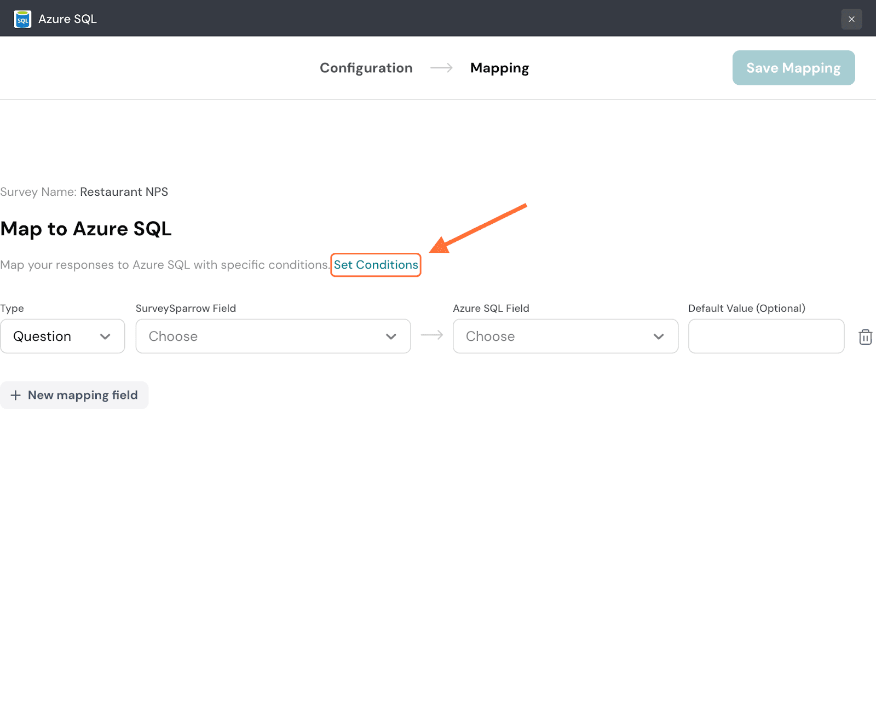Click the arrow between SurveySparrow and Azure fields

pyautogui.click(x=432, y=335)
